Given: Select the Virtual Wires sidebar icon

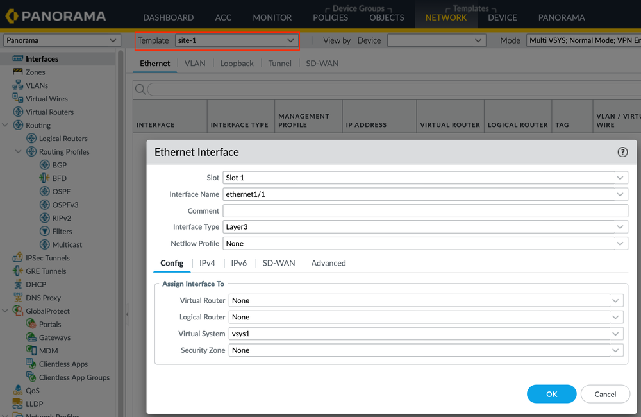Looking at the screenshot, I should (x=18, y=98).
